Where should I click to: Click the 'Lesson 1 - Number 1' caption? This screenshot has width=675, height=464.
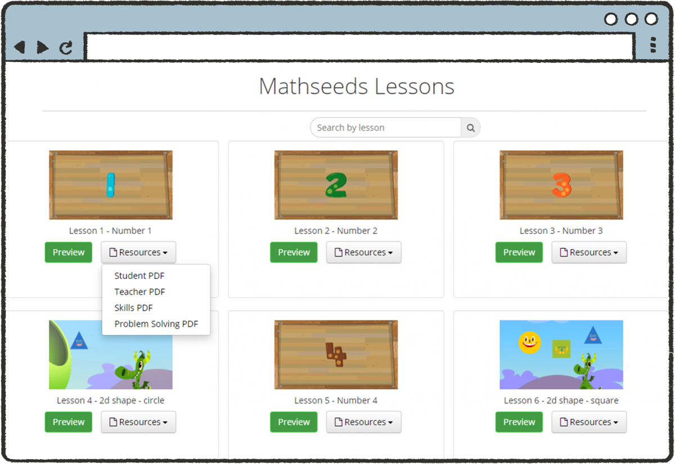pyautogui.click(x=110, y=231)
